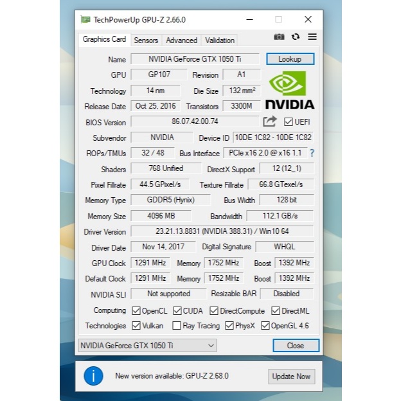Click the Release Date field Oct 25, 2016

point(156,106)
